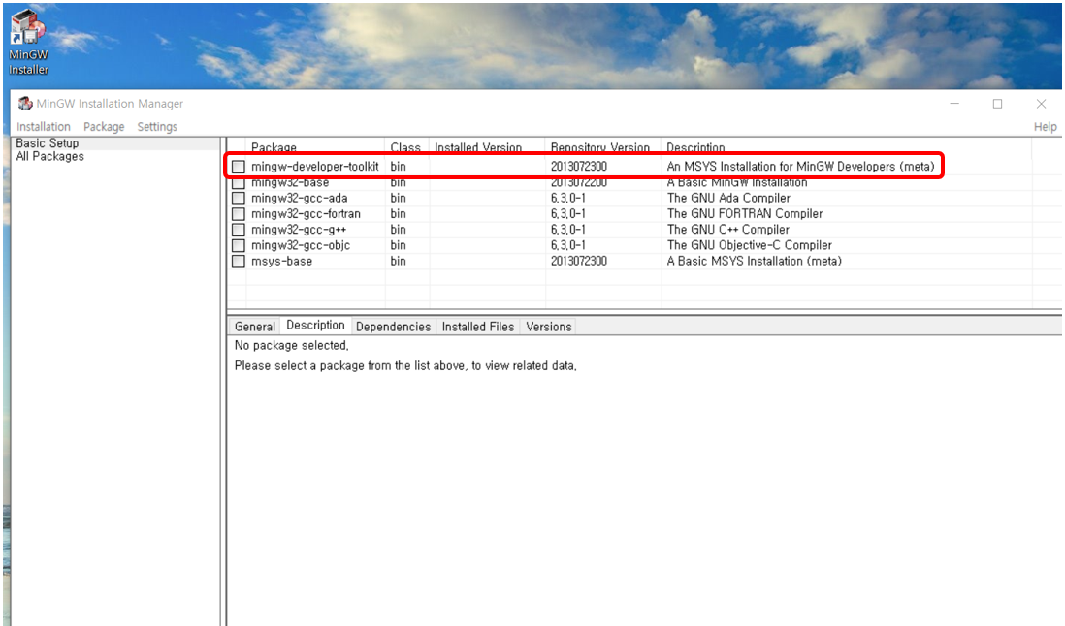Image resolution: width=1065 pixels, height=626 pixels.
Task: Select the mingw-developer-toolkit package name
Action: [x=315, y=166]
